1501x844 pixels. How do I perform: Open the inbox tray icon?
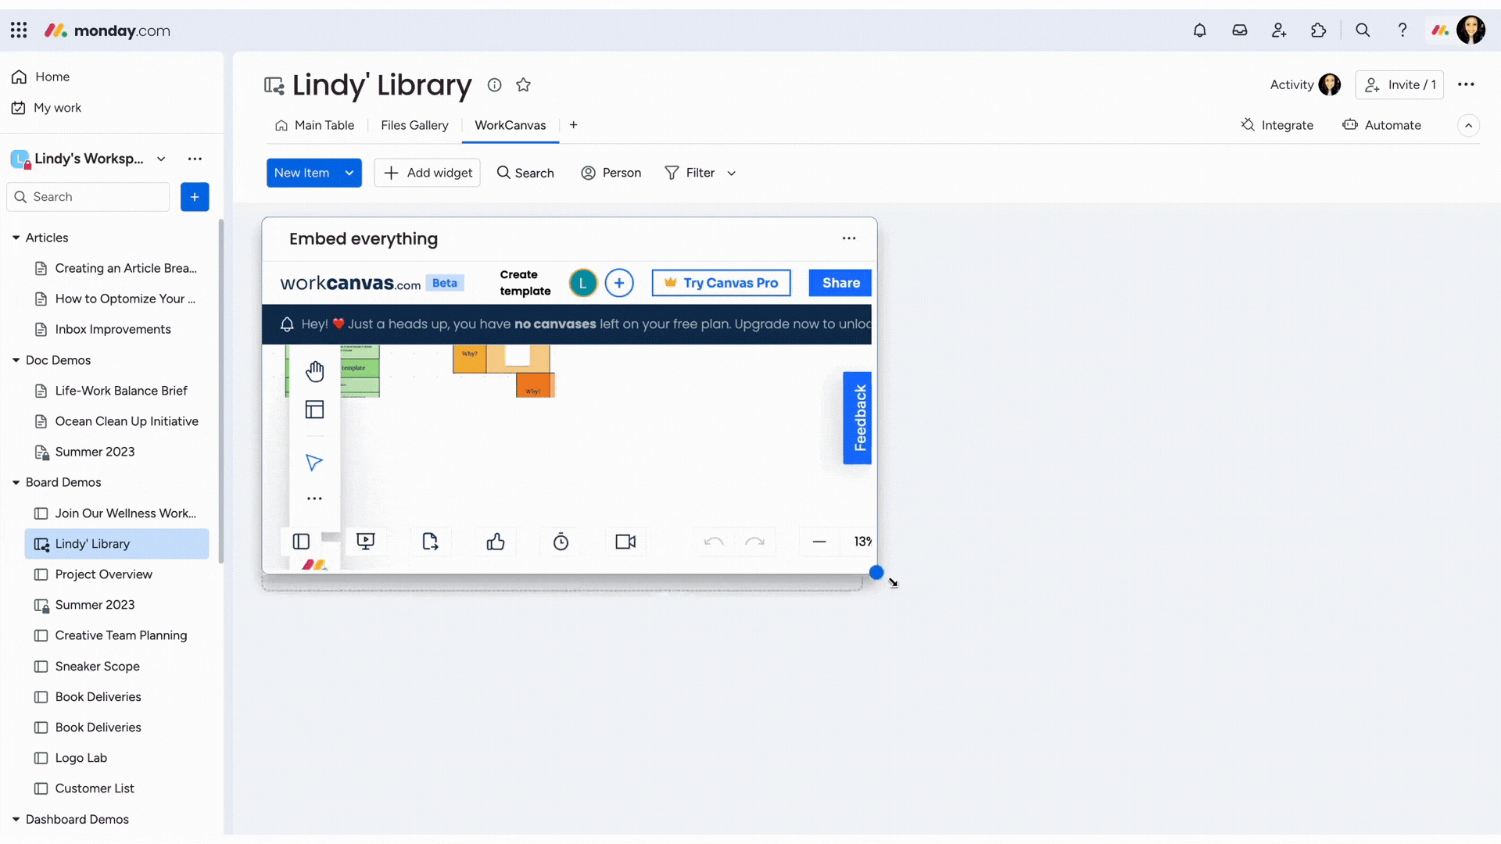tap(1239, 30)
